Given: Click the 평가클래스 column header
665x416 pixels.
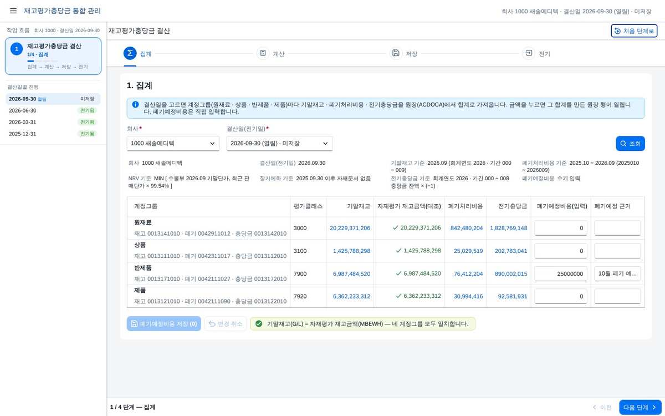Looking at the screenshot, I should pos(308,206).
